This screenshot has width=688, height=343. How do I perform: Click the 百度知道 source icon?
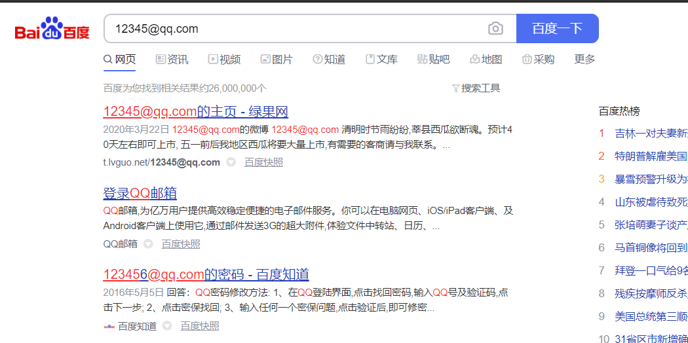(x=109, y=326)
